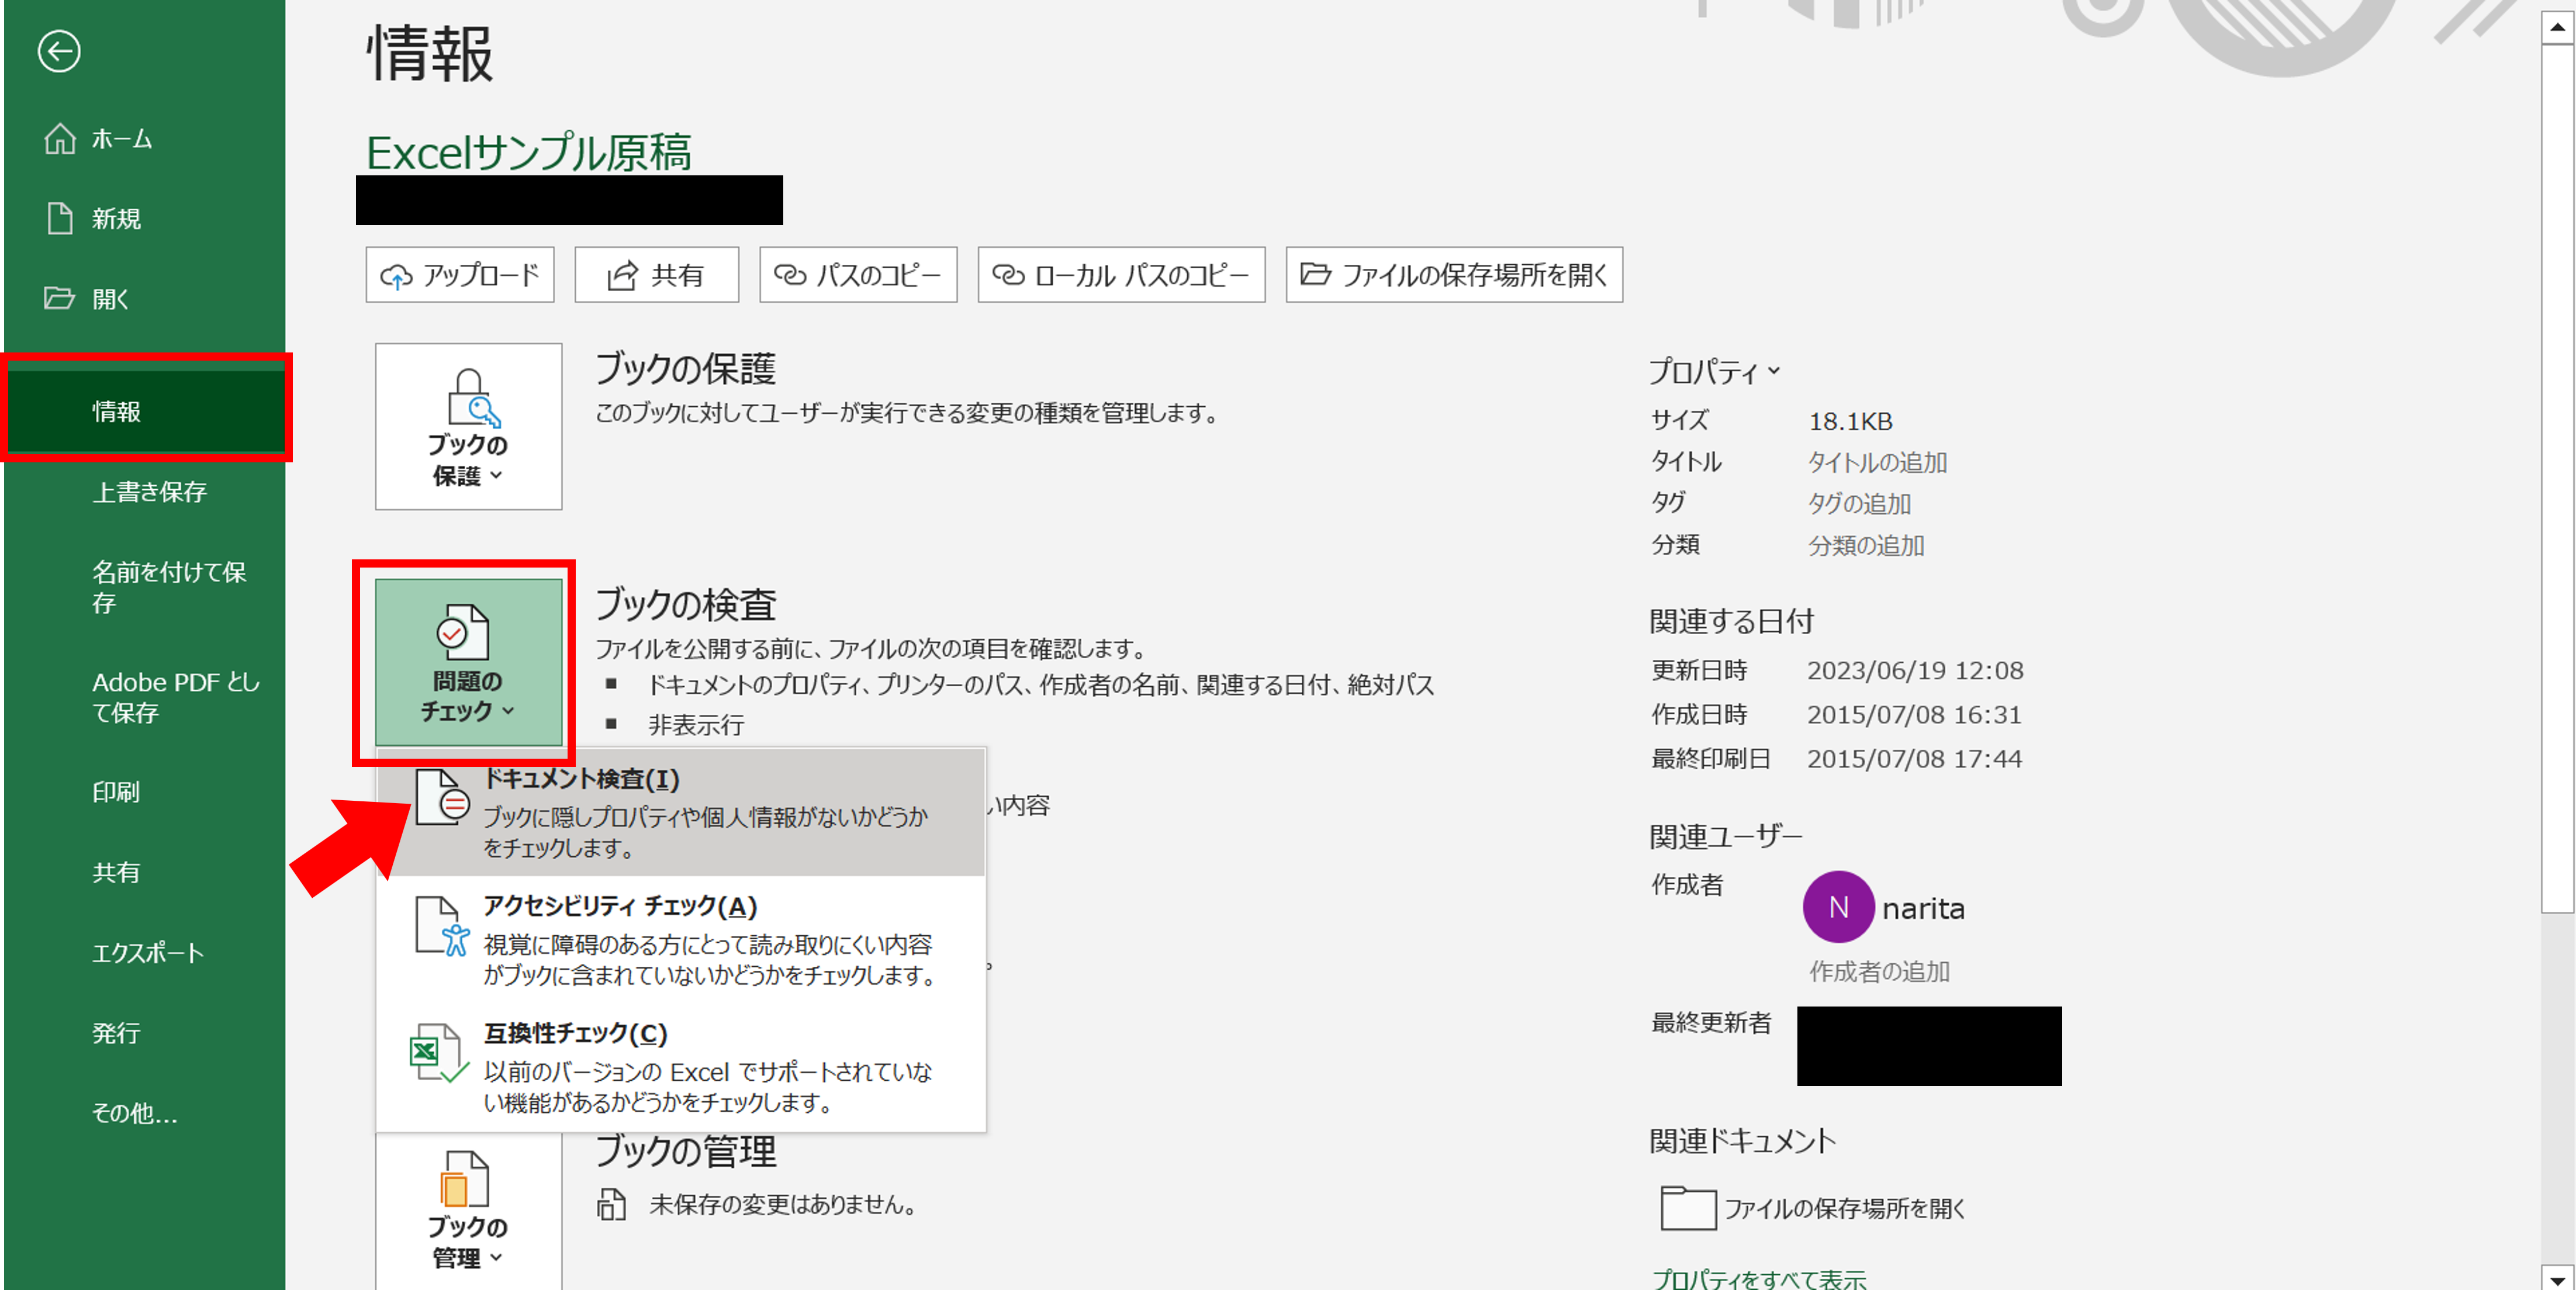Click 更新日時 value 2023/06/19 12:08
Viewport: 2576px width, 1290px height.
(1915, 671)
